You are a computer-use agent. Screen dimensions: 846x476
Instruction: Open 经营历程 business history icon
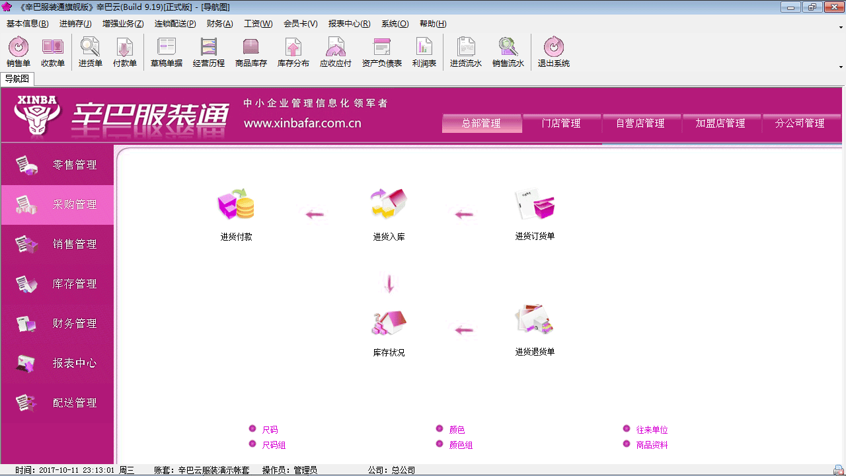pyautogui.click(x=209, y=52)
